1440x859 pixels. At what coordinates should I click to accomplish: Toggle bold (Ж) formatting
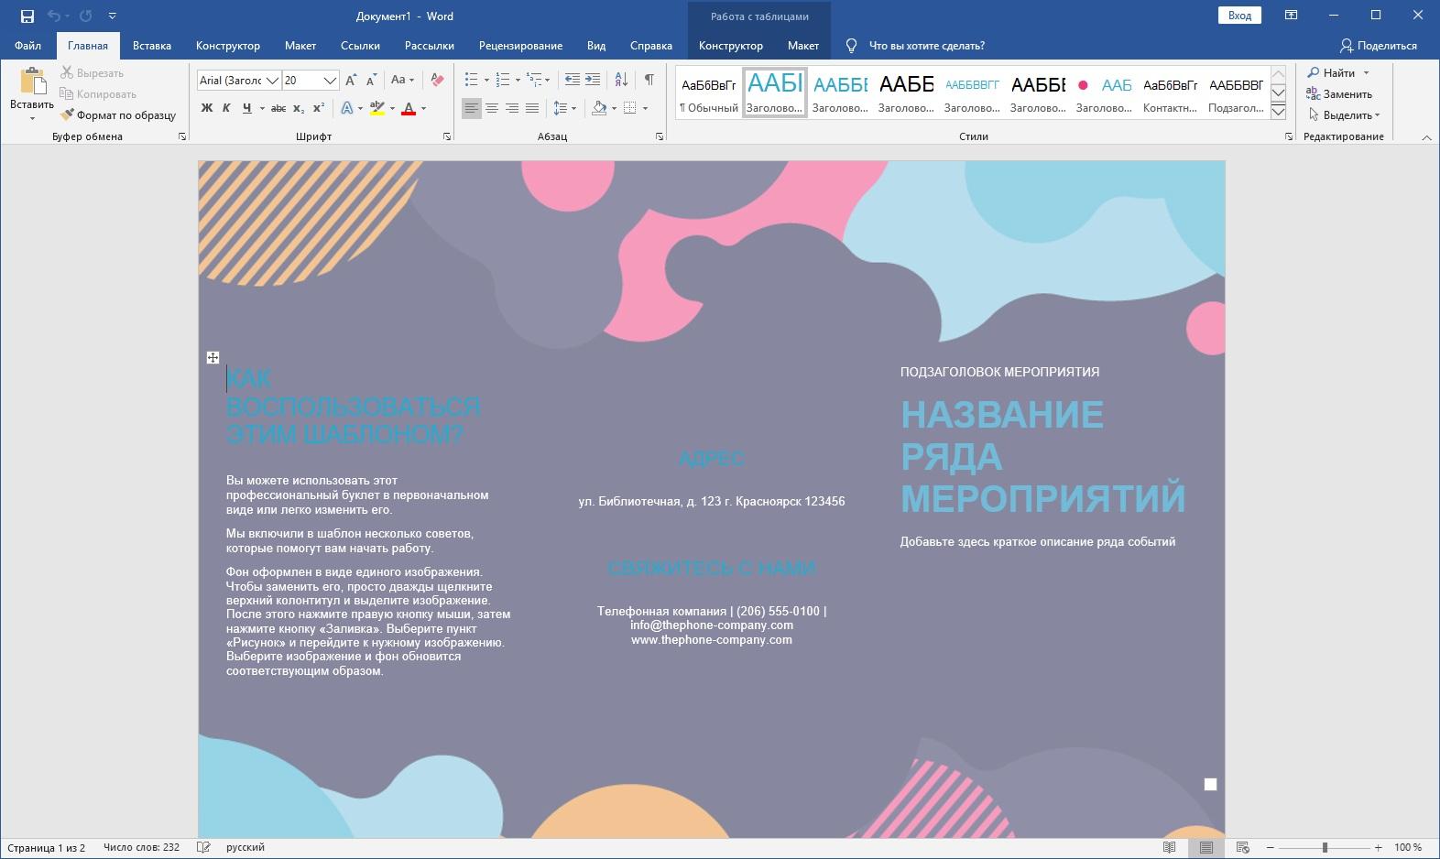coord(207,108)
